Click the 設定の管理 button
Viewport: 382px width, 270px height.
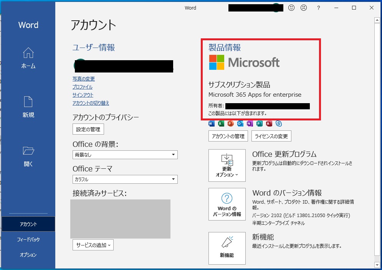click(88, 129)
